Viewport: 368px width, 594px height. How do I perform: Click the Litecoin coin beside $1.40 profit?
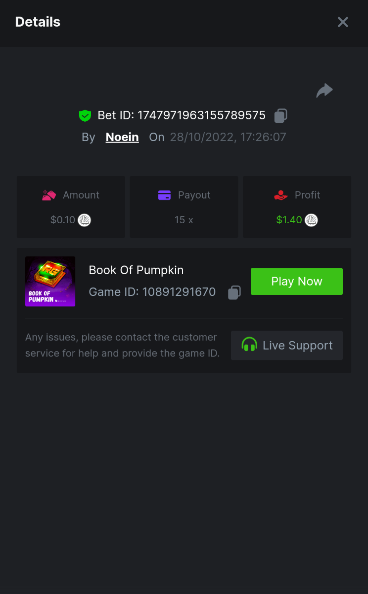pyautogui.click(x=311, y=220)
